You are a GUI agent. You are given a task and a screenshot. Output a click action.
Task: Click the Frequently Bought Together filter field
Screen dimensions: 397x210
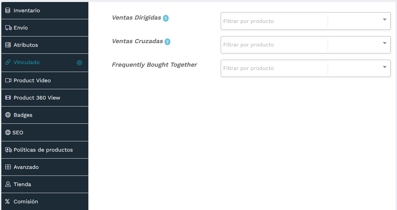[x=275, y=68]
